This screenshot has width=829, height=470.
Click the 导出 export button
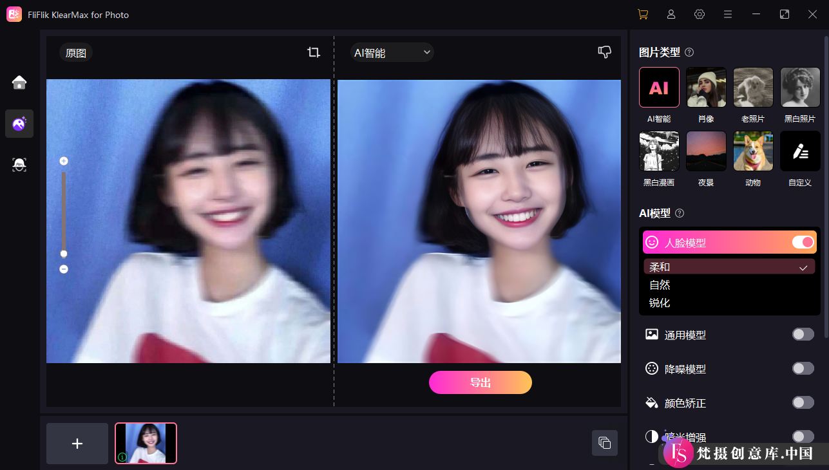coord(481,382)
